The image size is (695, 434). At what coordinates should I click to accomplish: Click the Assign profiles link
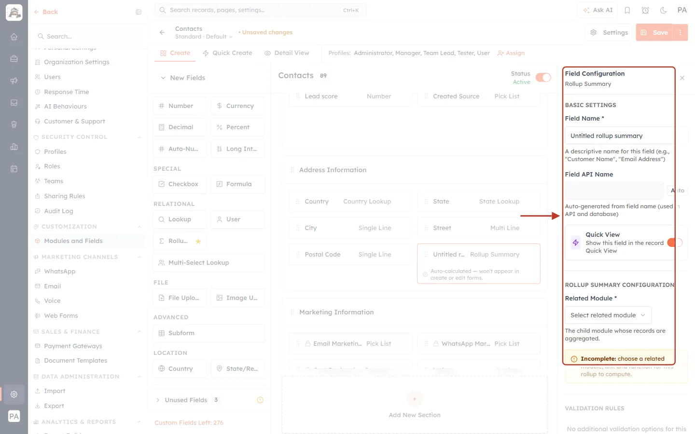click(x=511, y=53)
